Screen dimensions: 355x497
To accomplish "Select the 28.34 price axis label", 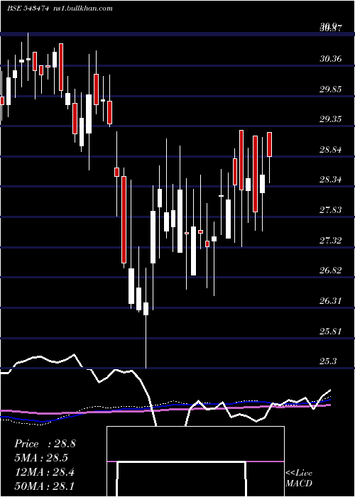I will [x=331, y=180].
